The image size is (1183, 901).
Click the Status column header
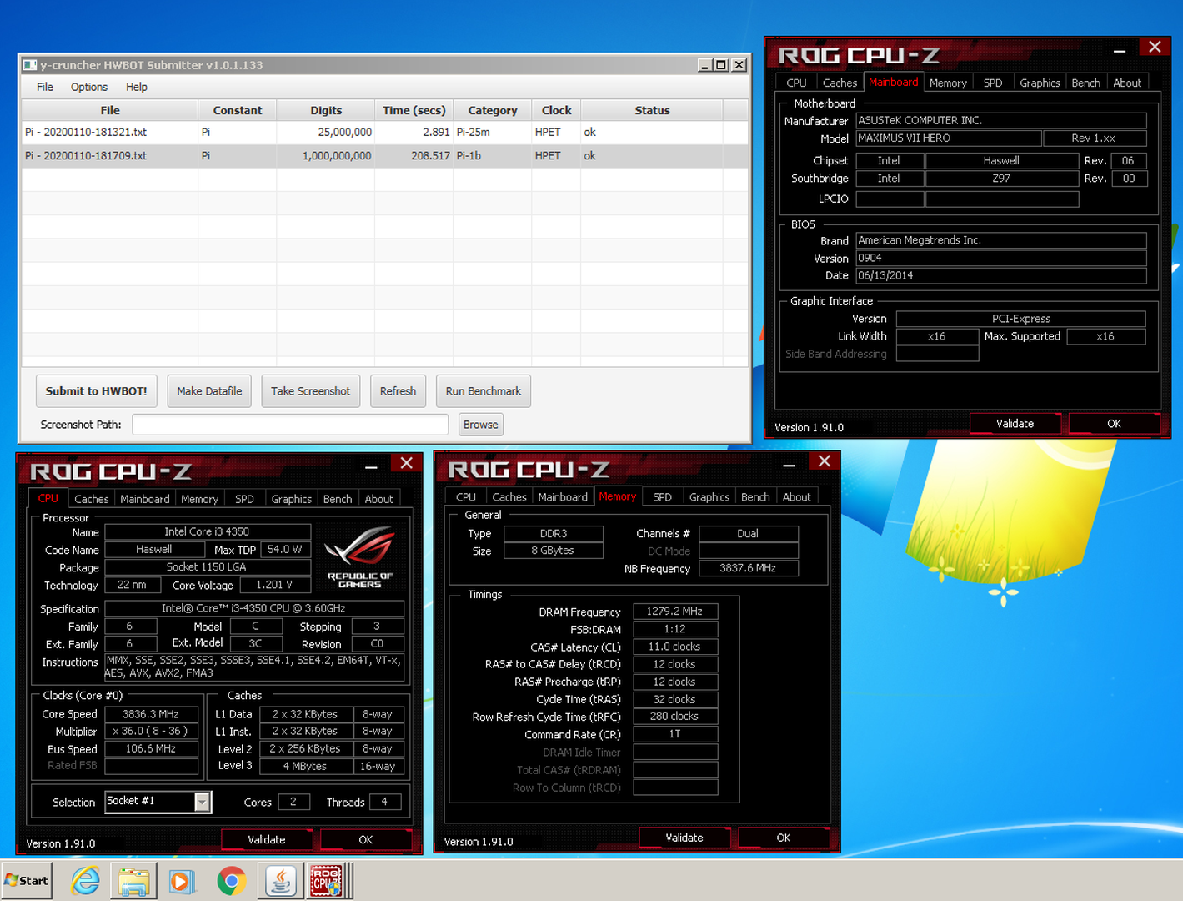[x=652, y=110]
